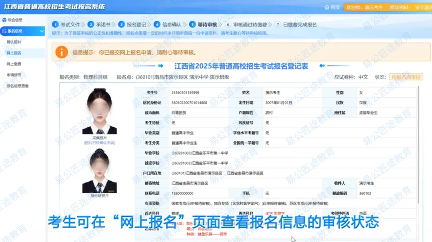Click the ID number 360102200701014808
432x242 pixels.
(189, 102)
